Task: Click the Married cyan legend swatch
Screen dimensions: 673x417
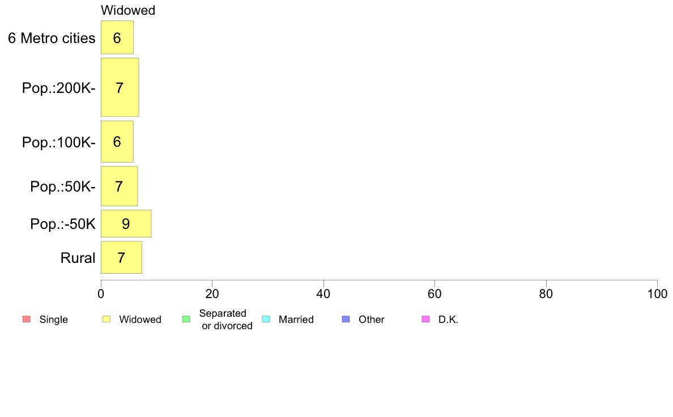Action: click(266, 319)
